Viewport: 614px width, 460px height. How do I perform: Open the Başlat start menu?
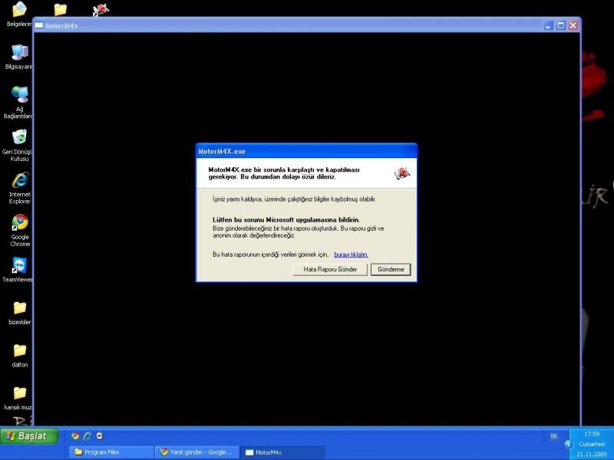29,435
